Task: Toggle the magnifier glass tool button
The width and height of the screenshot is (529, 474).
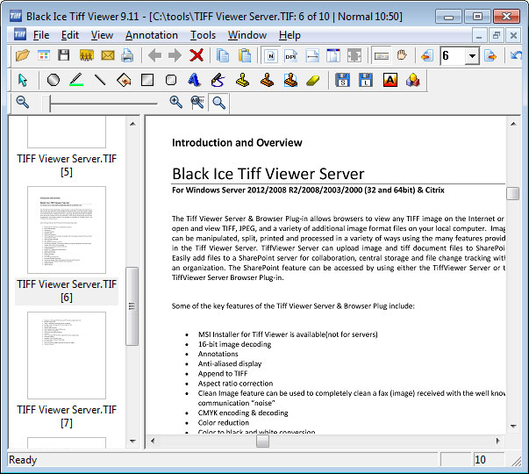Action: click(218, 103)
